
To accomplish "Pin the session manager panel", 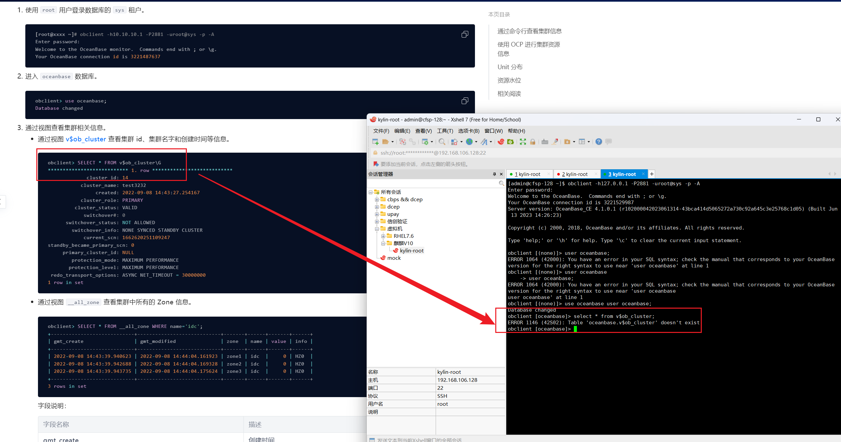I will tap(494, 174).
